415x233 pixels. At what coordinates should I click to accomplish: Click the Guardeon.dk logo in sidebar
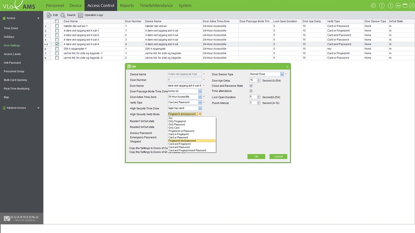22,218
